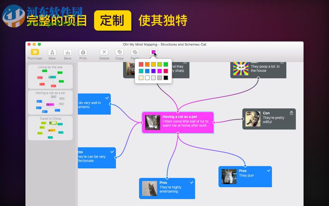Toggle lock icon on 'They're pretty willful' node
Image resolution: width=329 pixels, height=206 pixels.
[x=291, y=113]
